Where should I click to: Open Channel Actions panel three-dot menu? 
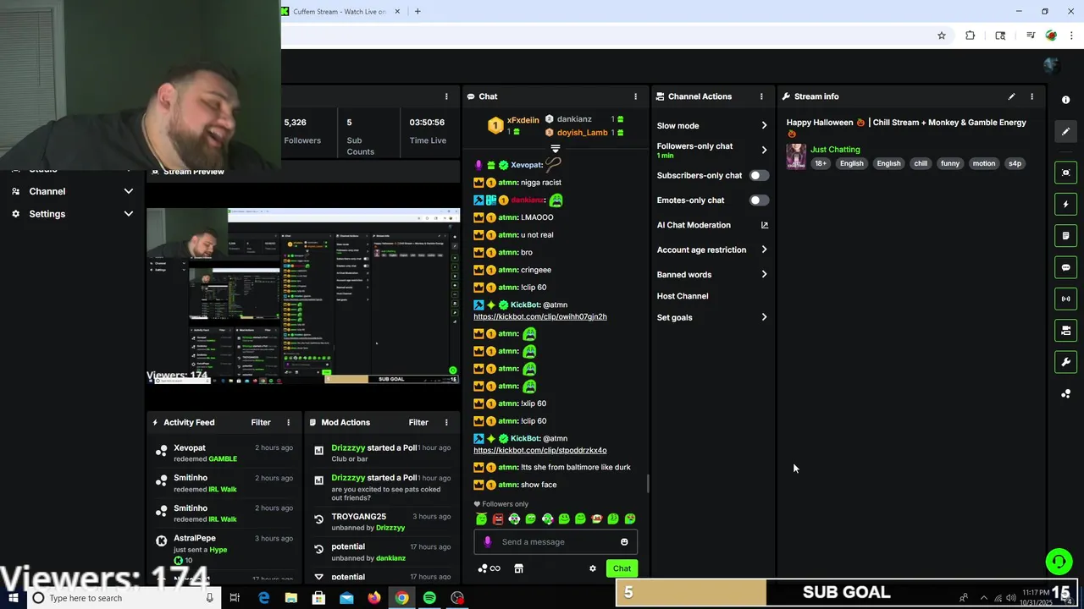tap(761, 96)
